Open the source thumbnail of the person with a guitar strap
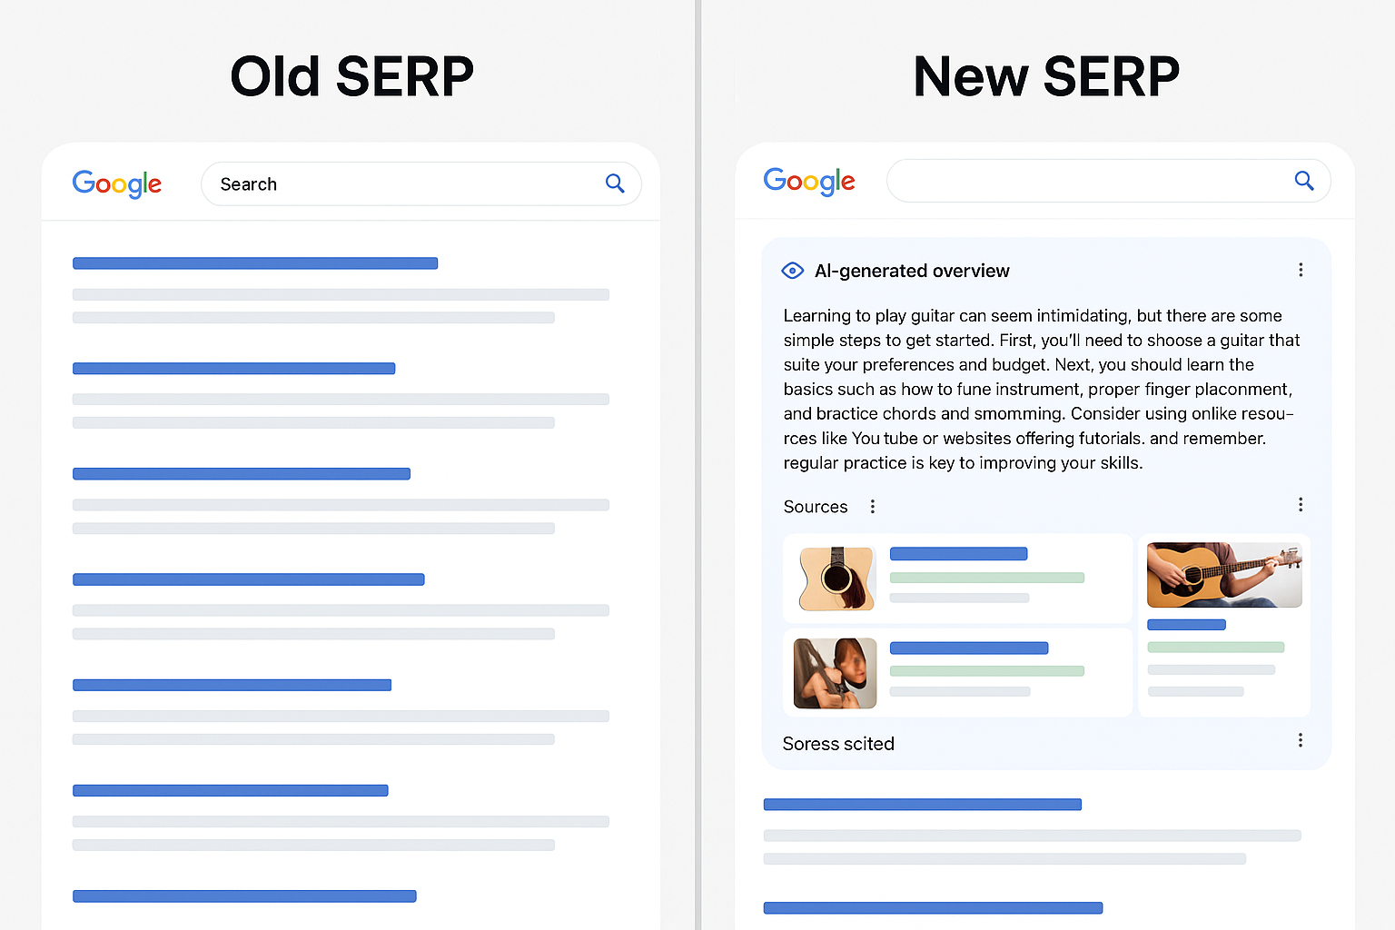The height and width of the screenshot is (930, 1395). 836,673
